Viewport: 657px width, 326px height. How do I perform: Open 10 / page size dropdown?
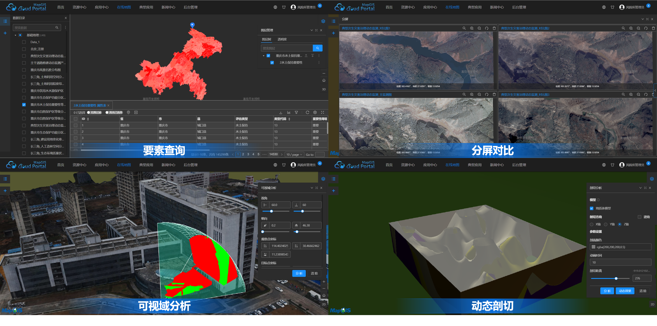click(x=294, y=155)
